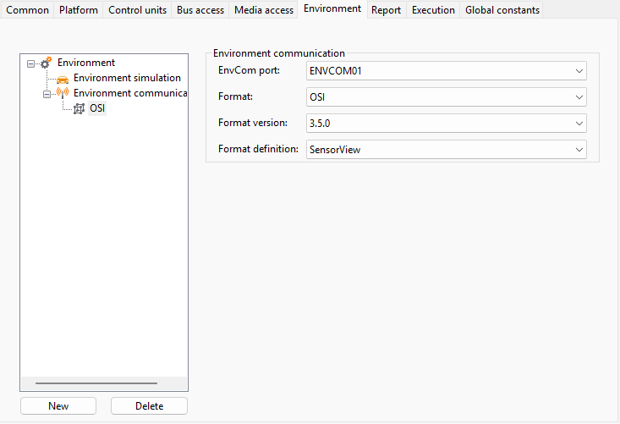
Task: Switch to the Control units tab
Action: click(137, 10)
